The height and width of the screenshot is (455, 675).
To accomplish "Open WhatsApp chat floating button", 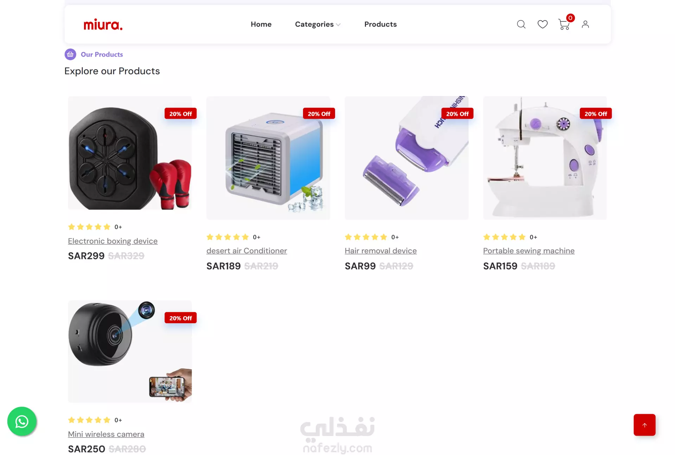I will point(22,421).
